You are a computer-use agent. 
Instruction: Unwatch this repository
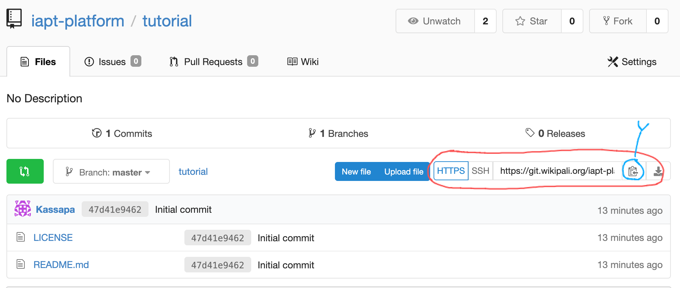[435, 21]
